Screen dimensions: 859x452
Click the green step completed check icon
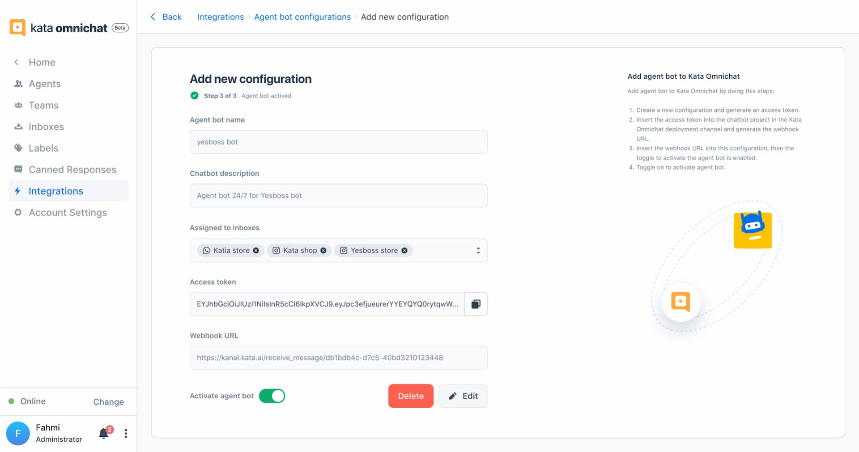194,96
